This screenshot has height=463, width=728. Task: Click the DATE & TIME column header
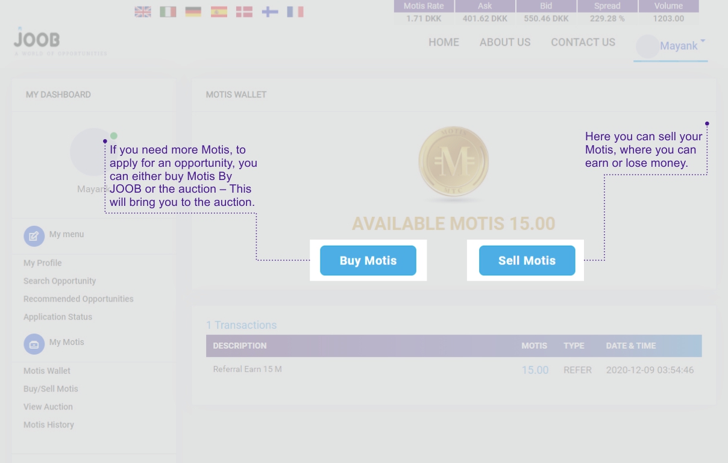tap(631, 346)
